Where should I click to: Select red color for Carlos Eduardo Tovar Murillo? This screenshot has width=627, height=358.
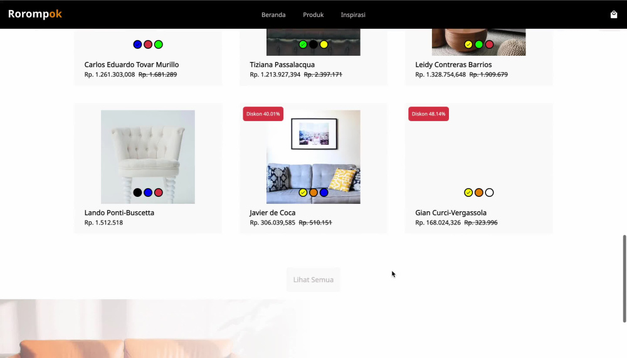(148, 45)
